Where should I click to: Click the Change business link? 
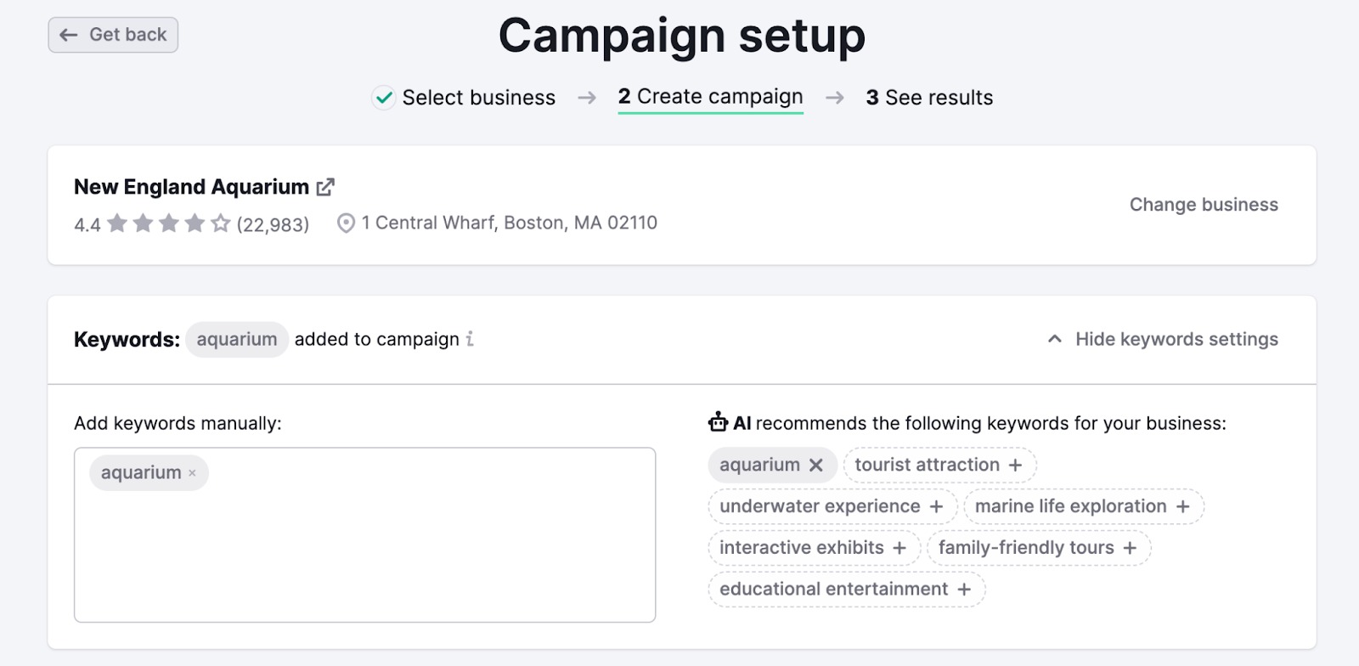pyautogui.click(x=1204, y=205)
